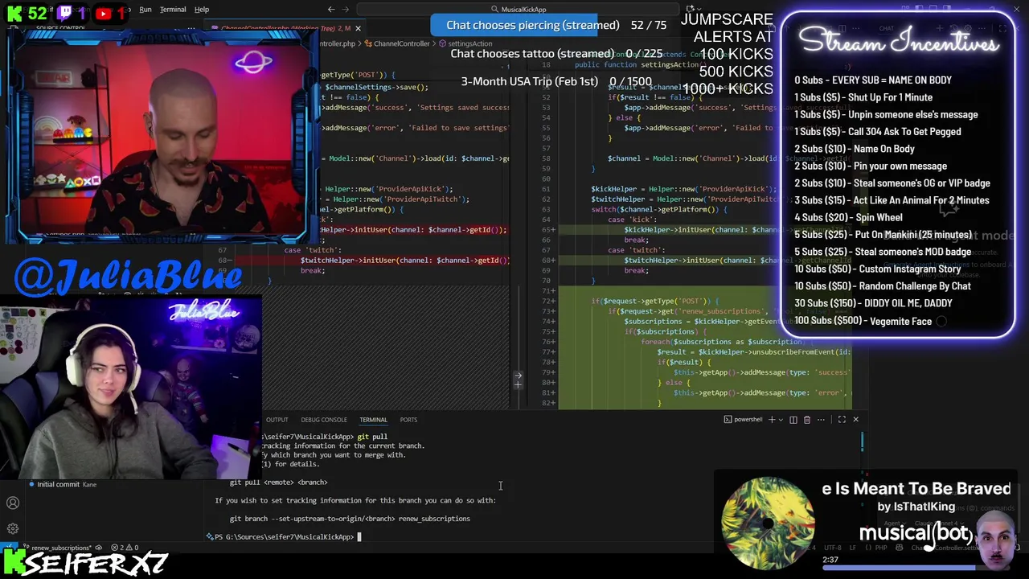
Task: Open the Terminal menu
Action: [x=173, y=10]
